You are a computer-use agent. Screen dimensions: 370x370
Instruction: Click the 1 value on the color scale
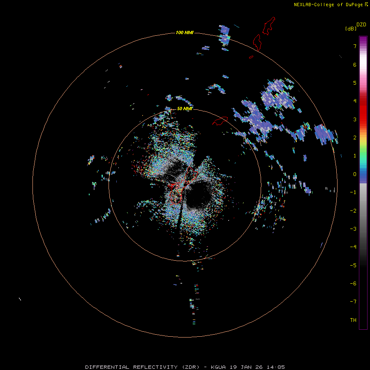[355, 156]
